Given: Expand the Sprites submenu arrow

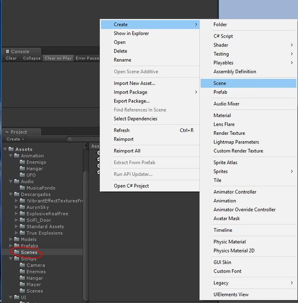Looking at the screenshot, I should [x=291, y=171].
